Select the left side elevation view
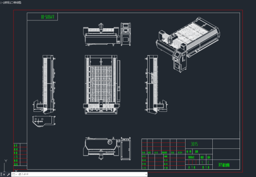256x177 pixels. pos(44,85)
